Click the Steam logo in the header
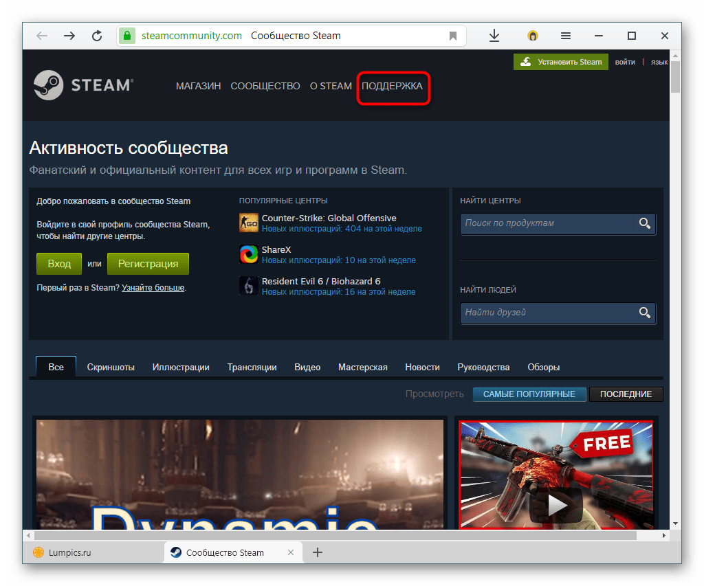Image resolution: width=704 pixels, height=586 pixels. coord(83,84)
